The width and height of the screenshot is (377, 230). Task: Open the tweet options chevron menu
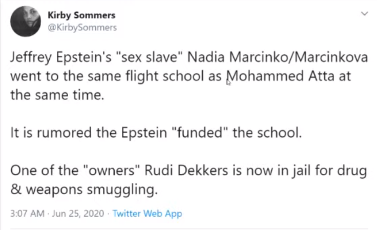pos(364,14)
